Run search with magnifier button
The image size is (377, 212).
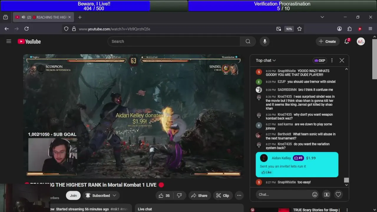248,42
